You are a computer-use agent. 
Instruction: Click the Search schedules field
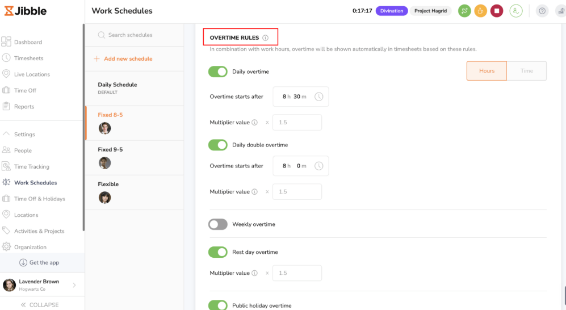[x=135, y=35]
